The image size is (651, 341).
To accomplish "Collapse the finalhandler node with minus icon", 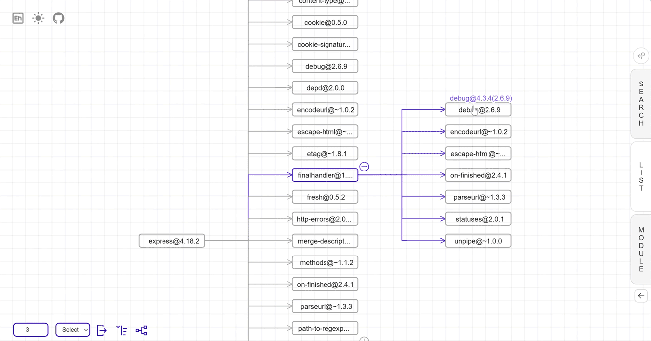I will [364, 167].
